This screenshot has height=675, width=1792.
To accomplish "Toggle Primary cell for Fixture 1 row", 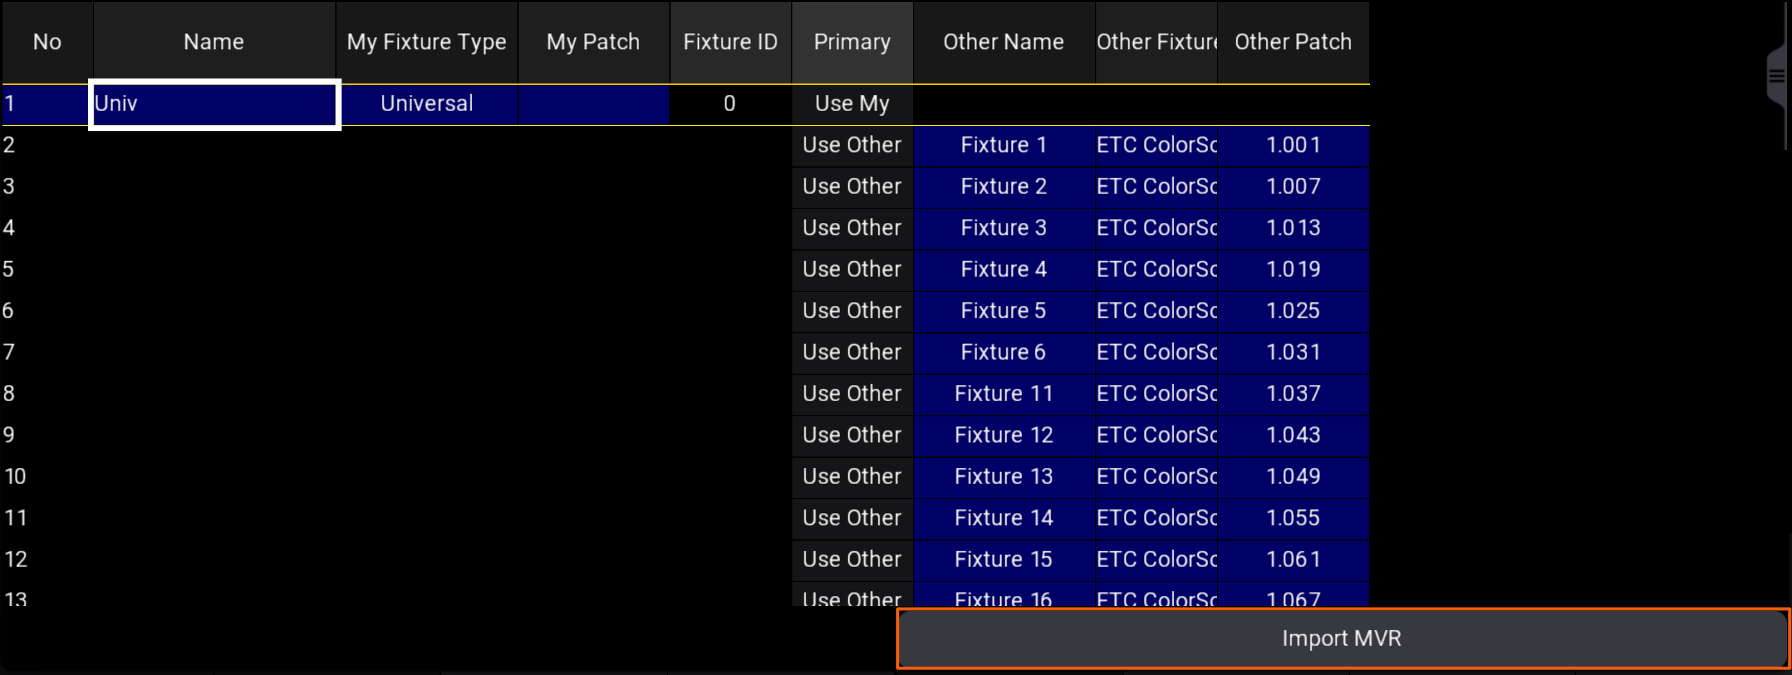I will [851, 145].
